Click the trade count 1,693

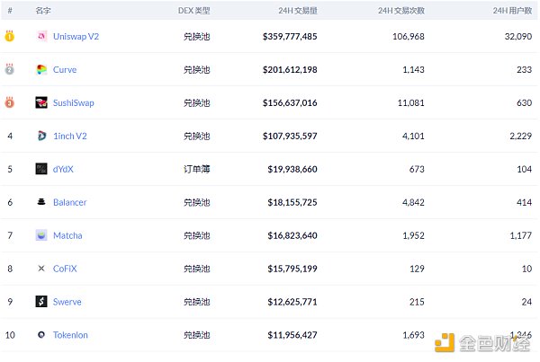pos(413,335)
